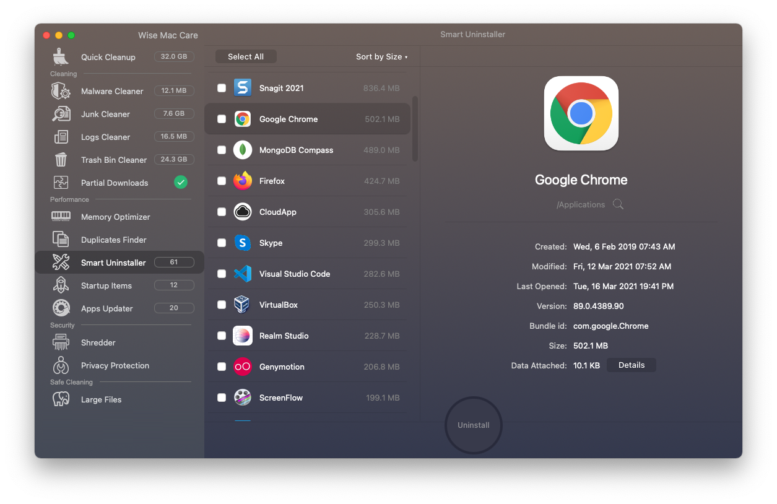Viewport: 777px width, 504px height.
Task: Click the Snagit 2021 app icon
Action: [243, 88]
